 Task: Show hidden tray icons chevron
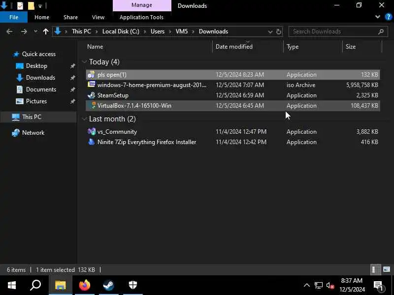coord(306,286)
